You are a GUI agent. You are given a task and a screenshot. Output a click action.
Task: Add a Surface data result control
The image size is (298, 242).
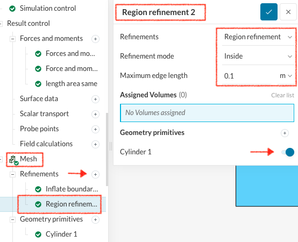95,99
